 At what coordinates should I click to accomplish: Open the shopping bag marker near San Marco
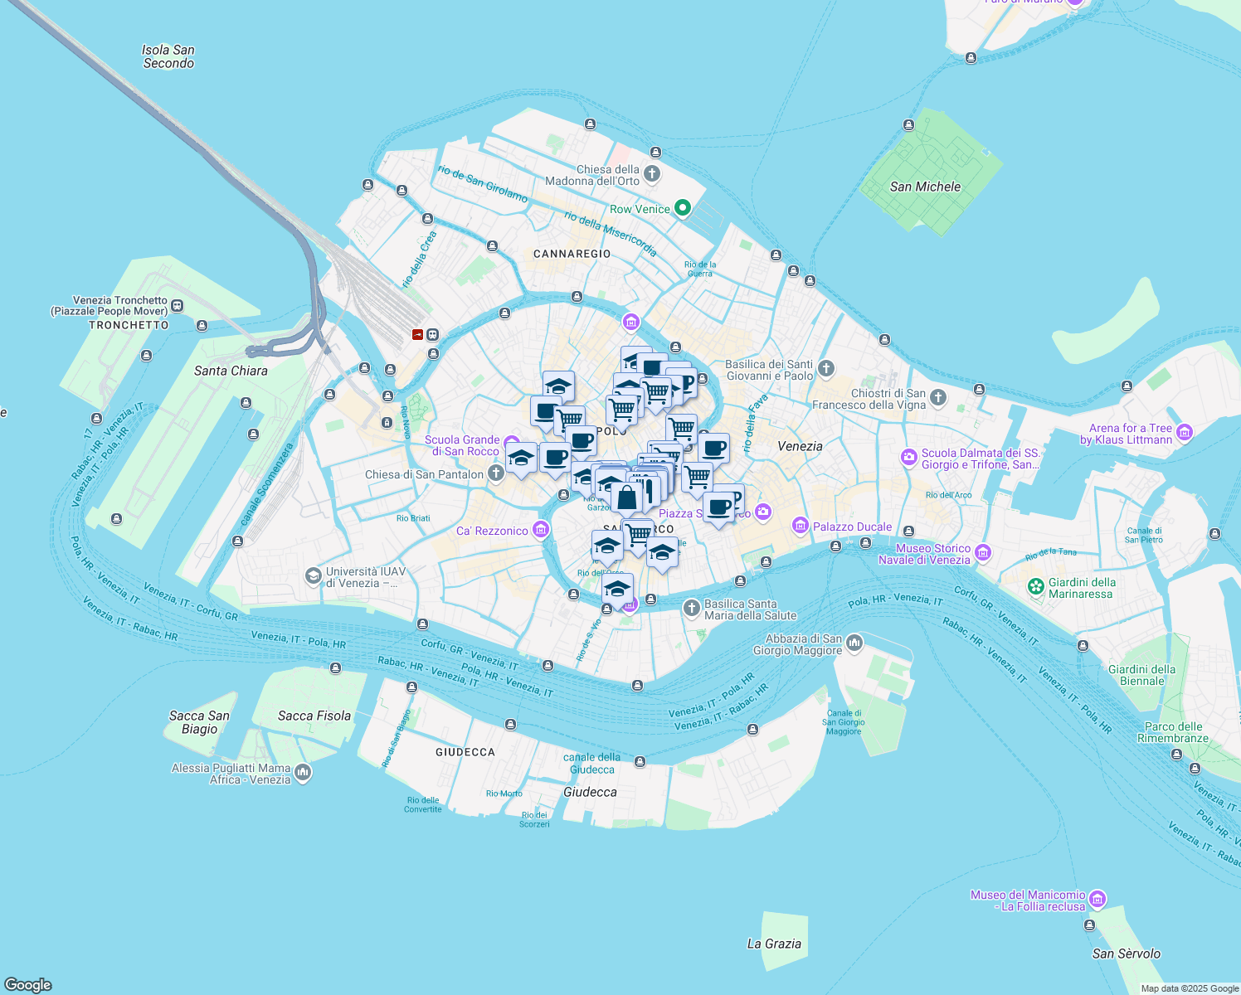[628, 499]
